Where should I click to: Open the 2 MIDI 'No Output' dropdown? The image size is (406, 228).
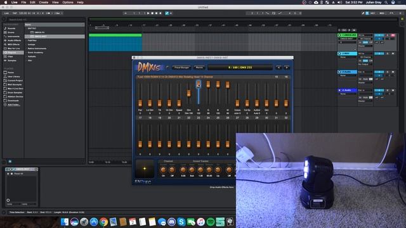point(365,65)
